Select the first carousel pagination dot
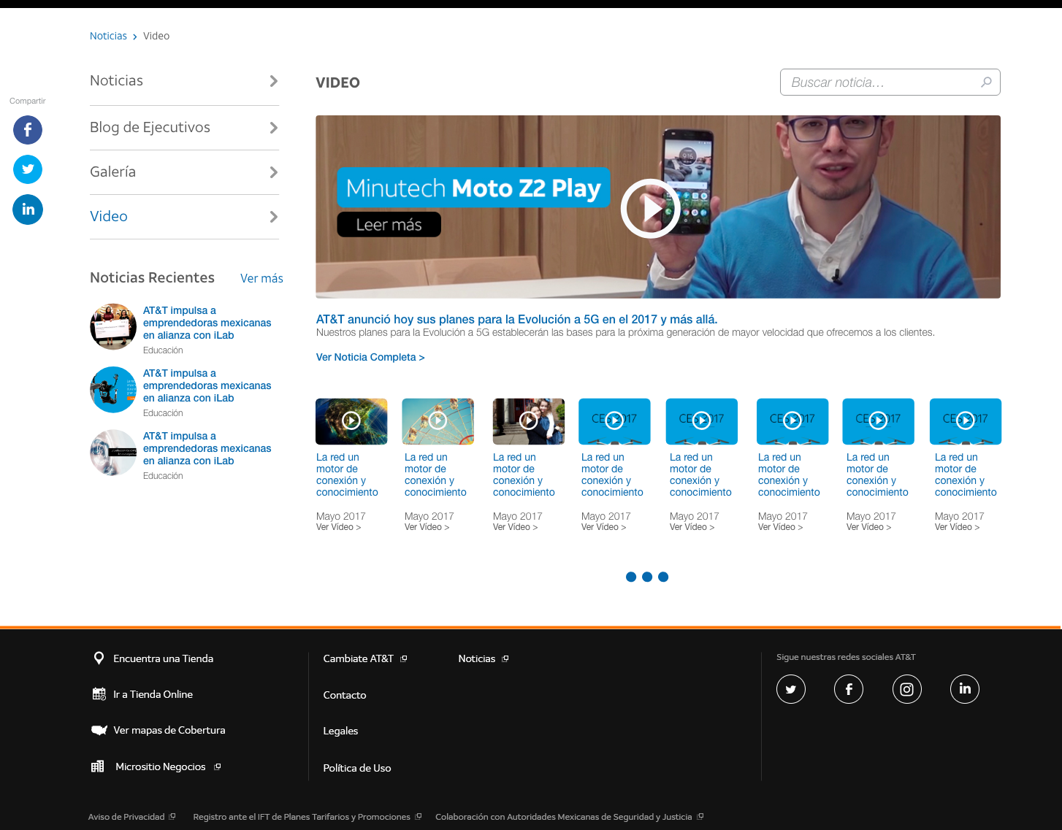This screenshot has width=1062, height=830. click(631, 577)
